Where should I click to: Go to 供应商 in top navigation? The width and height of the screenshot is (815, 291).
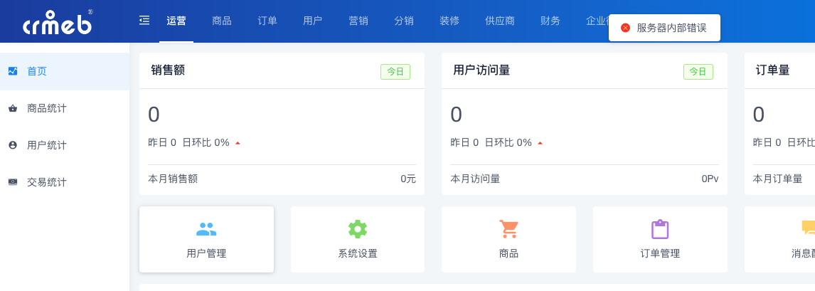(x=500, y=21)
